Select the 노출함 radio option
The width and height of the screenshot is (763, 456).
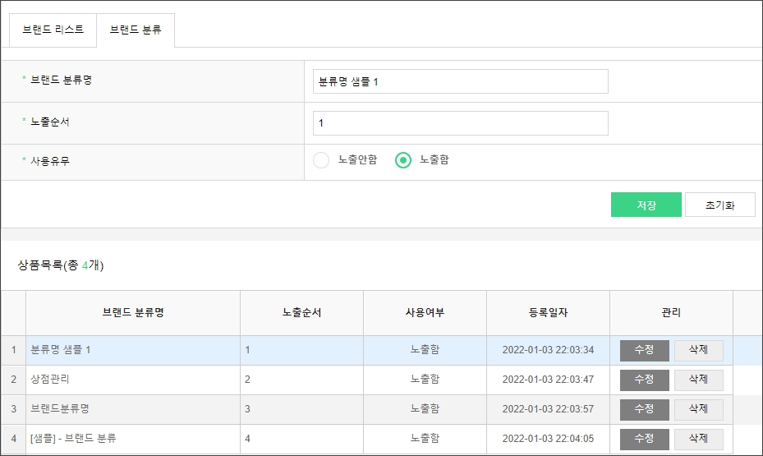click(403, 160)
